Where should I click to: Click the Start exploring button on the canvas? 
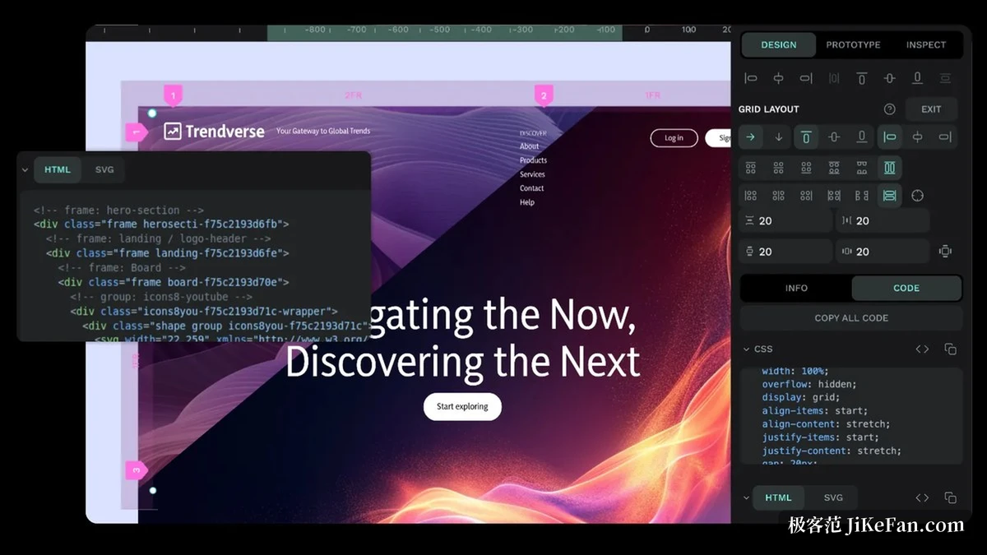pos(462,406)
